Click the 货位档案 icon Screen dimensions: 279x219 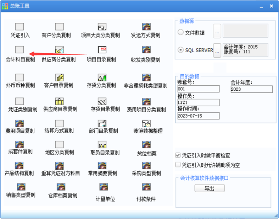[x=146, y=145]
